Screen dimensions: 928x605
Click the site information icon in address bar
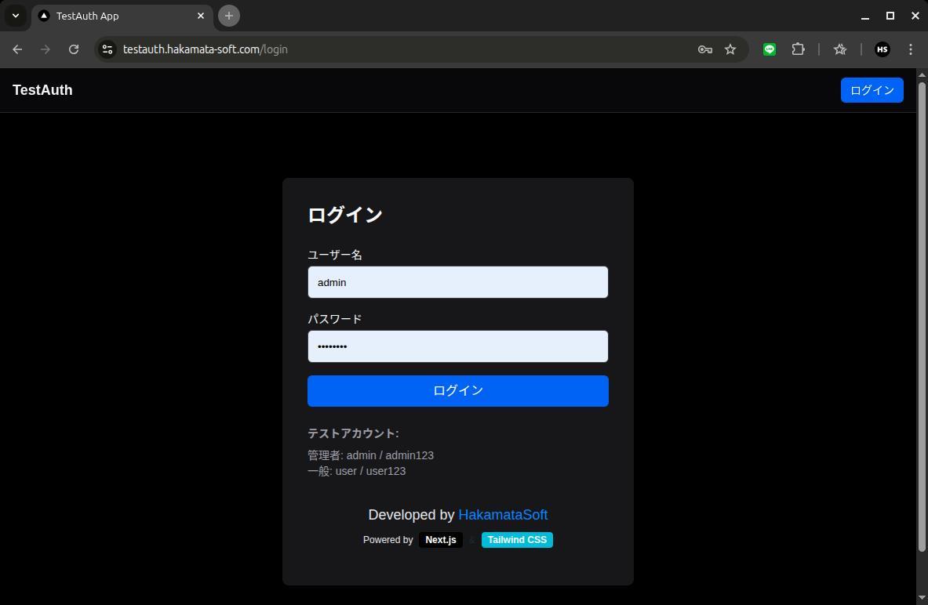tap(107, 49)
